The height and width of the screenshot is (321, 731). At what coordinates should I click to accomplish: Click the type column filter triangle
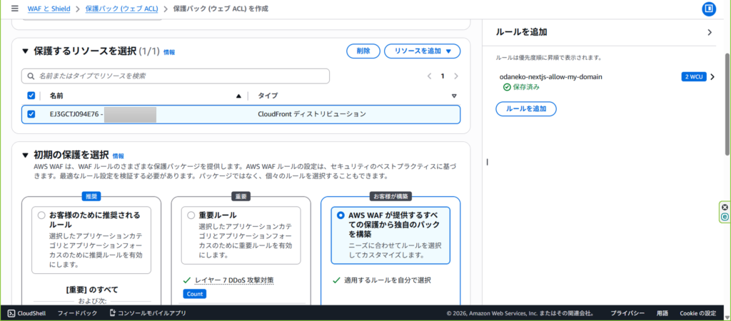[x=454, y=96]
